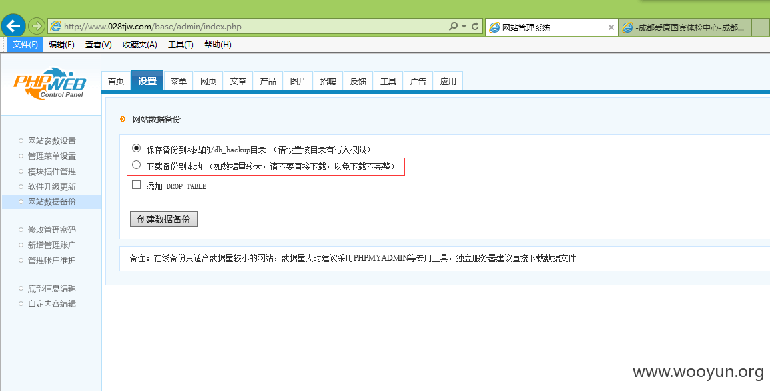Select the 设置 navigation tab
Viewport: 770px width, 391px height.
pyautogui.click(x=147, y=81)
